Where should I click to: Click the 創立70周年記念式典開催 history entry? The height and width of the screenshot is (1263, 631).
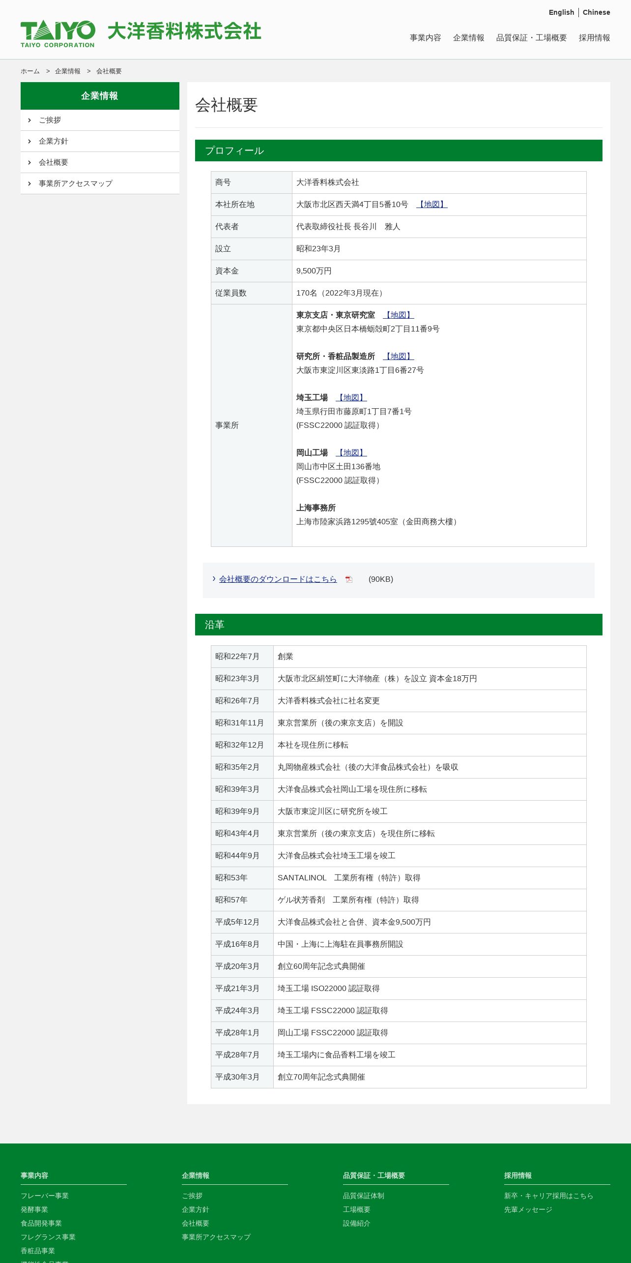pyautogui.click(x=321, y=1077)
